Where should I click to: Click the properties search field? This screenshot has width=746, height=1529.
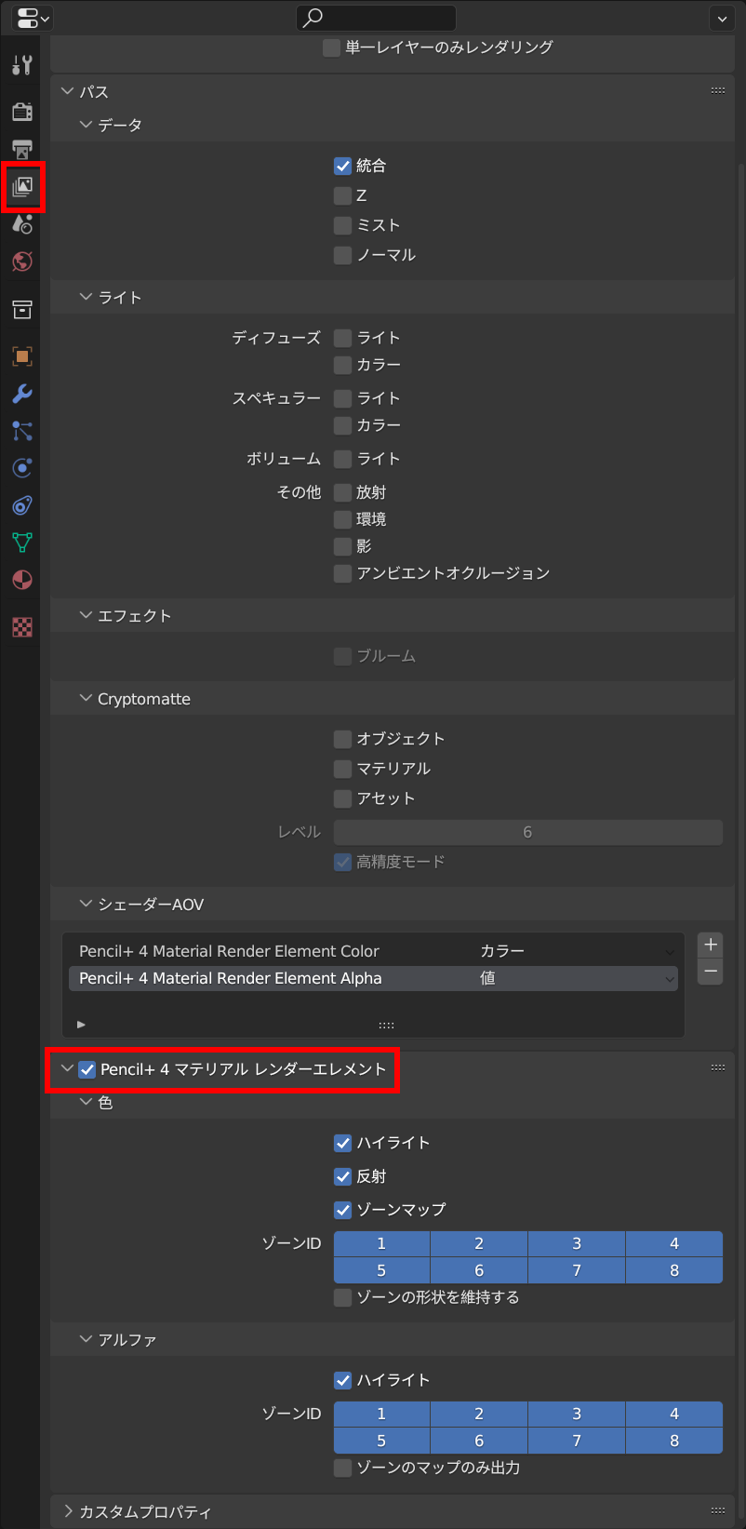tap(376, 17)
